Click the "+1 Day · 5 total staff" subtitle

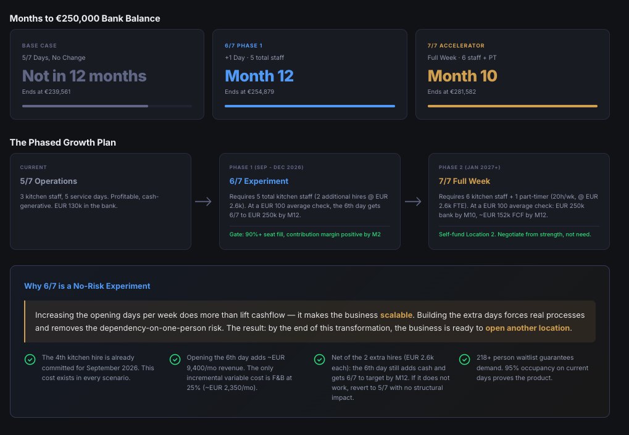click(x=254, y=58)
